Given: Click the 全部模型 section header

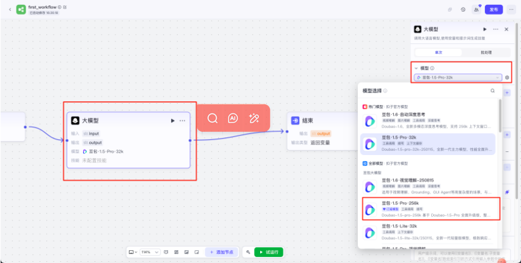Looking at the screenshot, I should [385, 164].
